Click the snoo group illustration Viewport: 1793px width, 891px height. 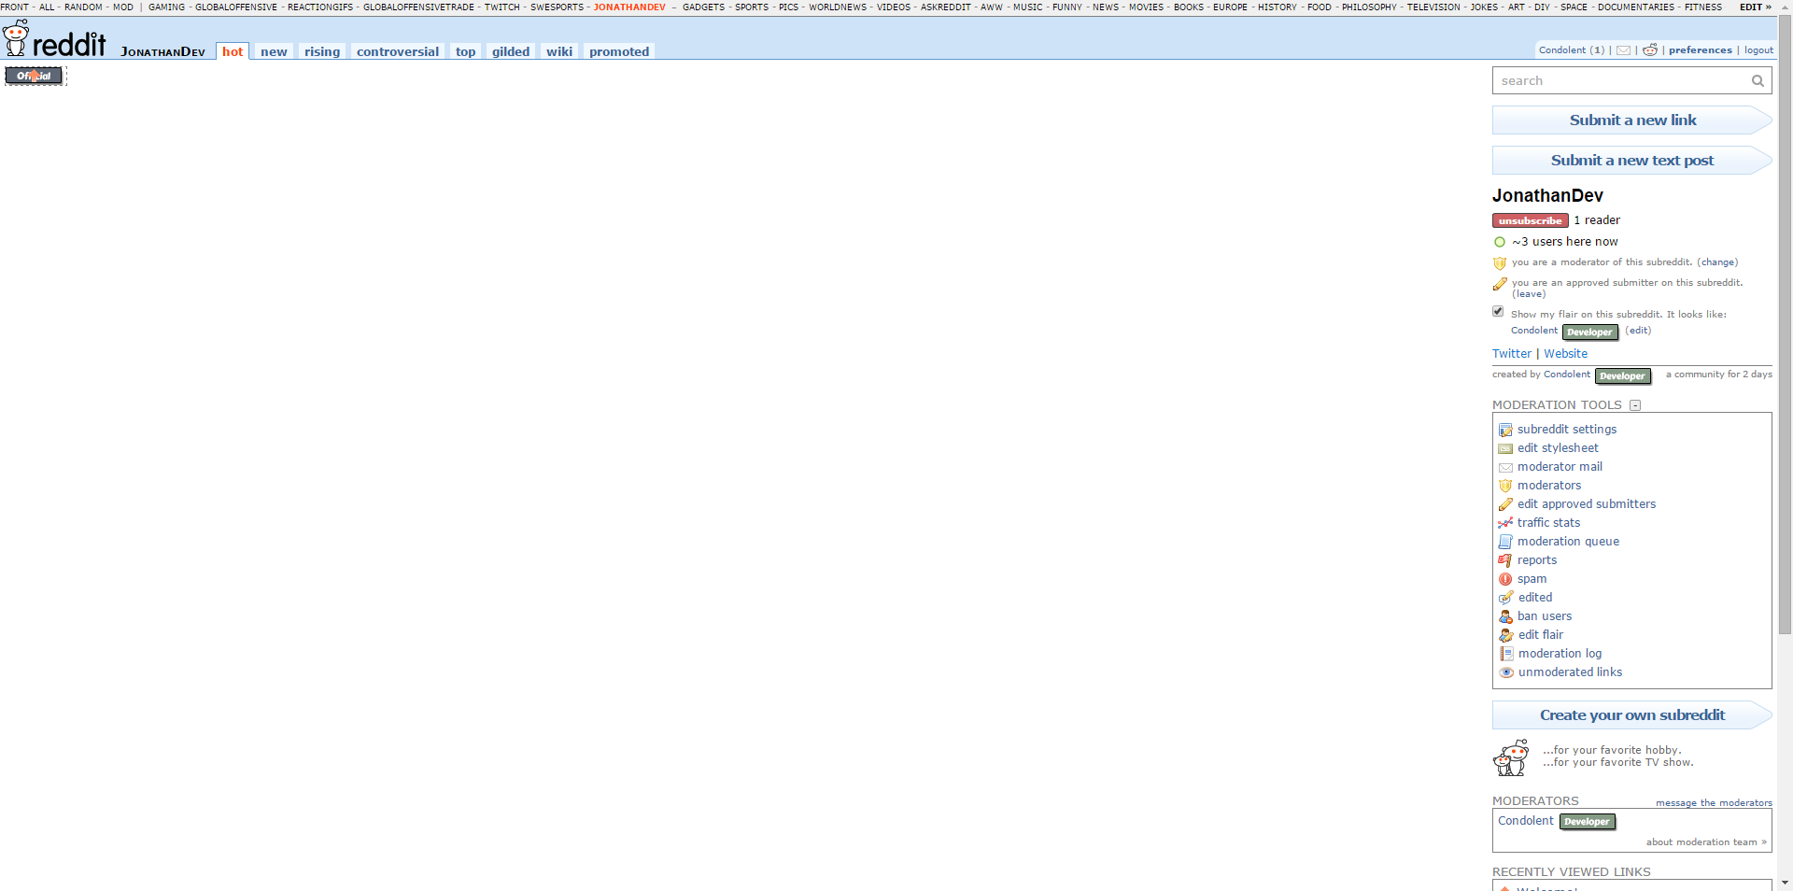pos(1511,757)
